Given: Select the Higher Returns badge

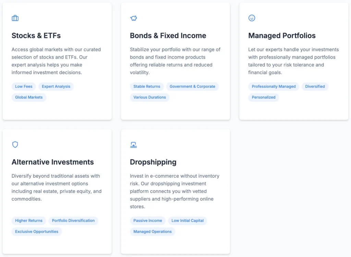Looking at the screenshot, I should 29,221.
